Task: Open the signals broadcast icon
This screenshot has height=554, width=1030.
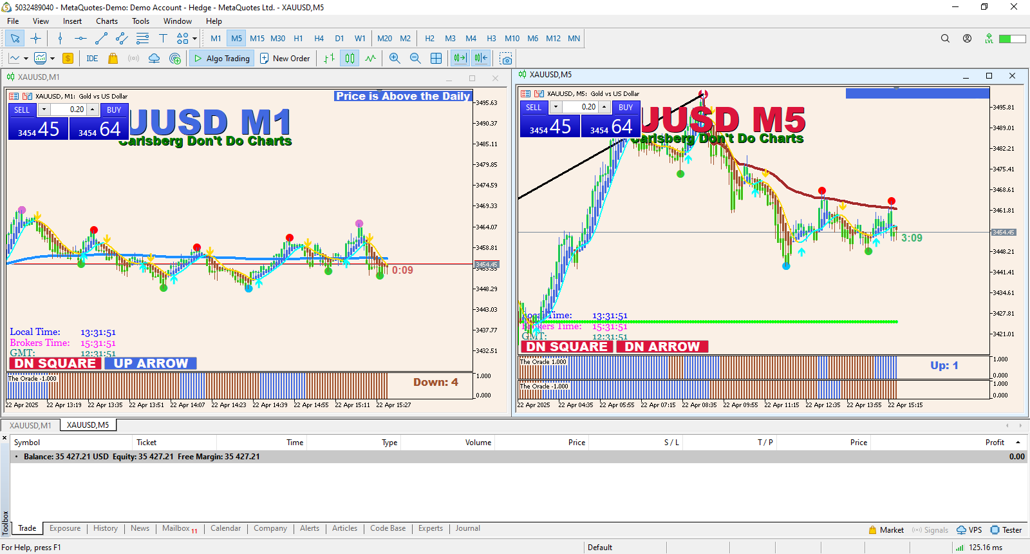Action: [x=133, y=59]
